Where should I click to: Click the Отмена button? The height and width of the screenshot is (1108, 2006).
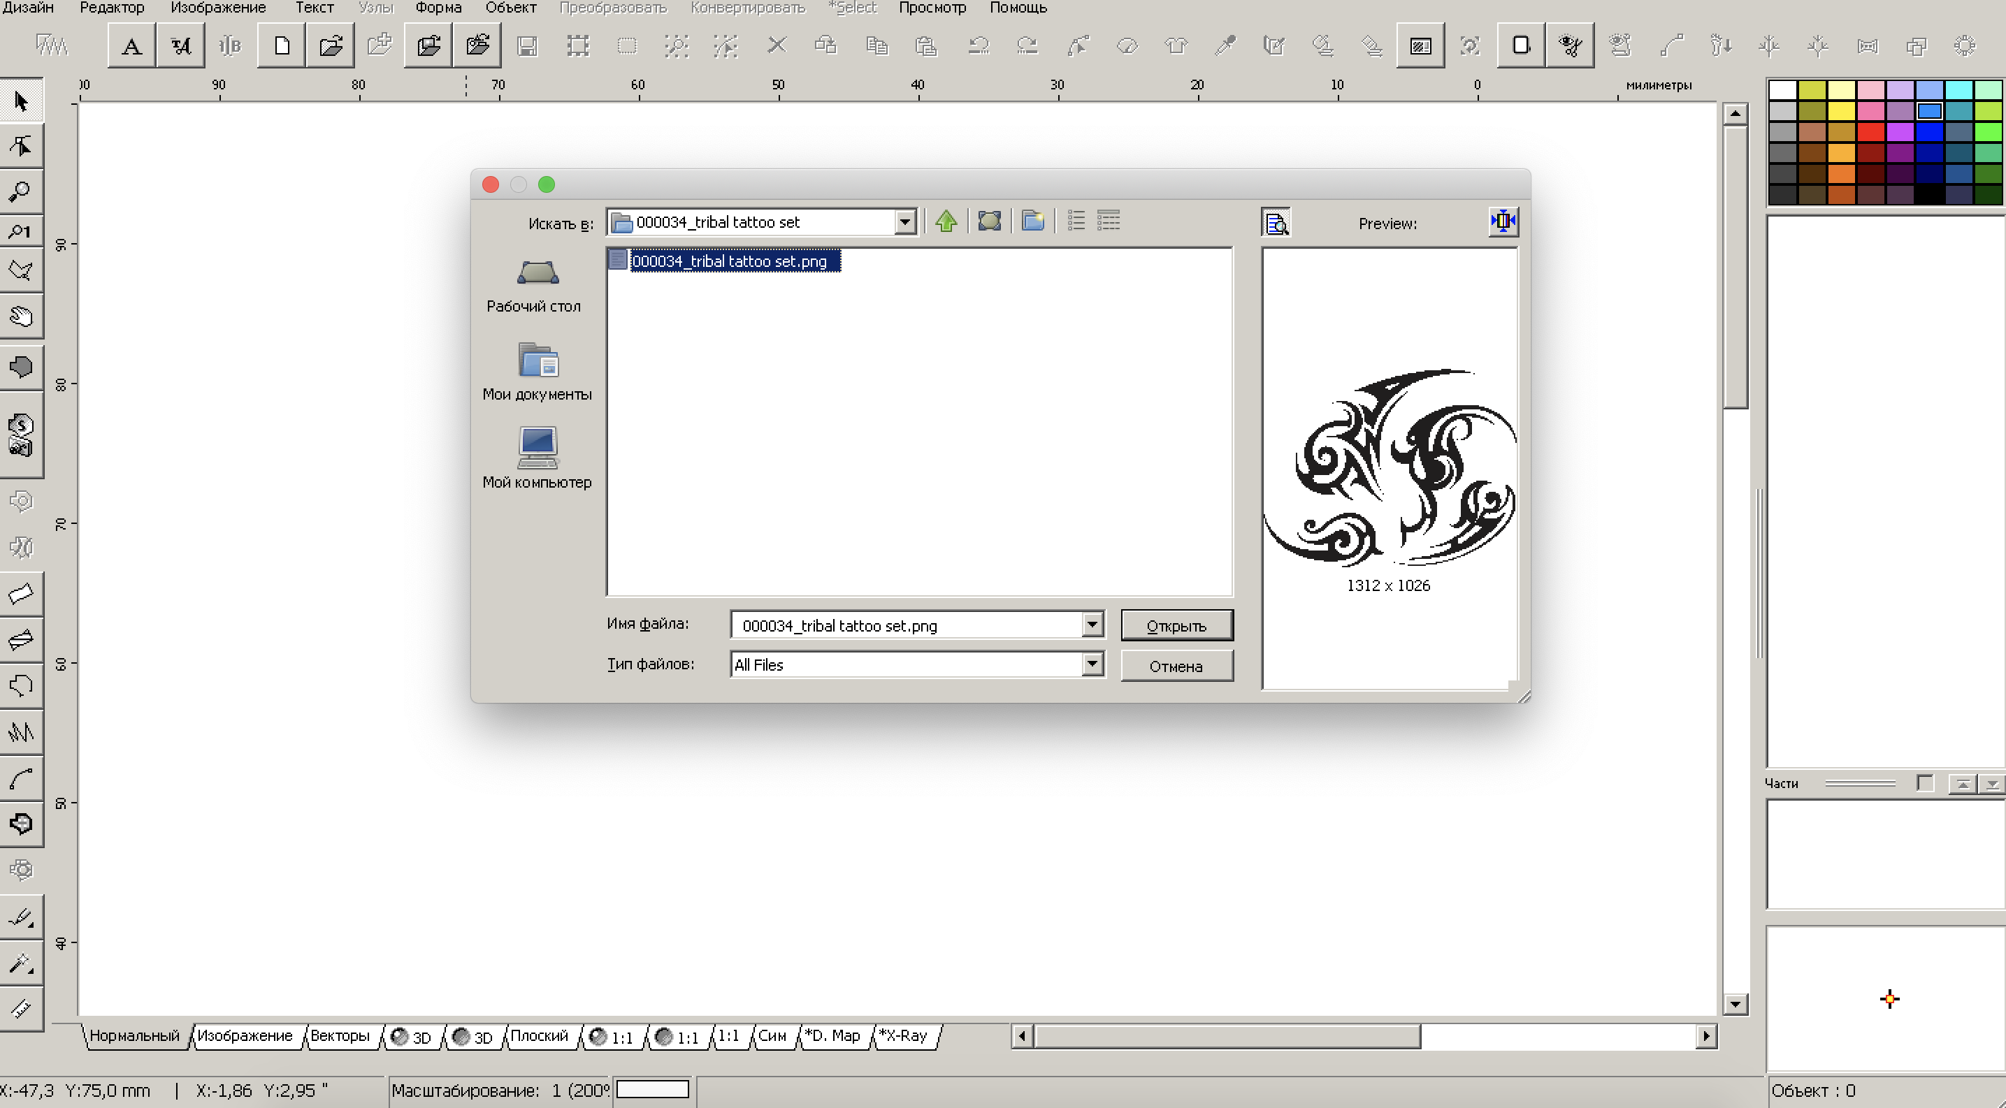[1176, 666]
